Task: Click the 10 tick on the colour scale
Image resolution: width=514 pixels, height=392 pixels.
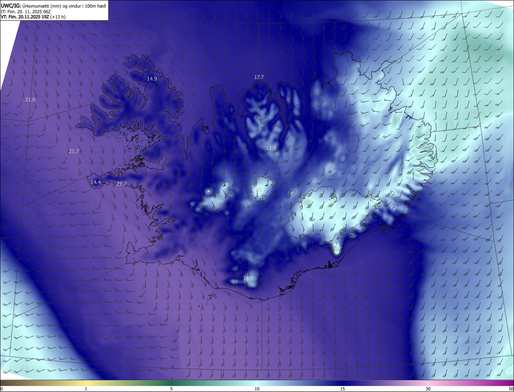Action: click(x=257, y=389)
